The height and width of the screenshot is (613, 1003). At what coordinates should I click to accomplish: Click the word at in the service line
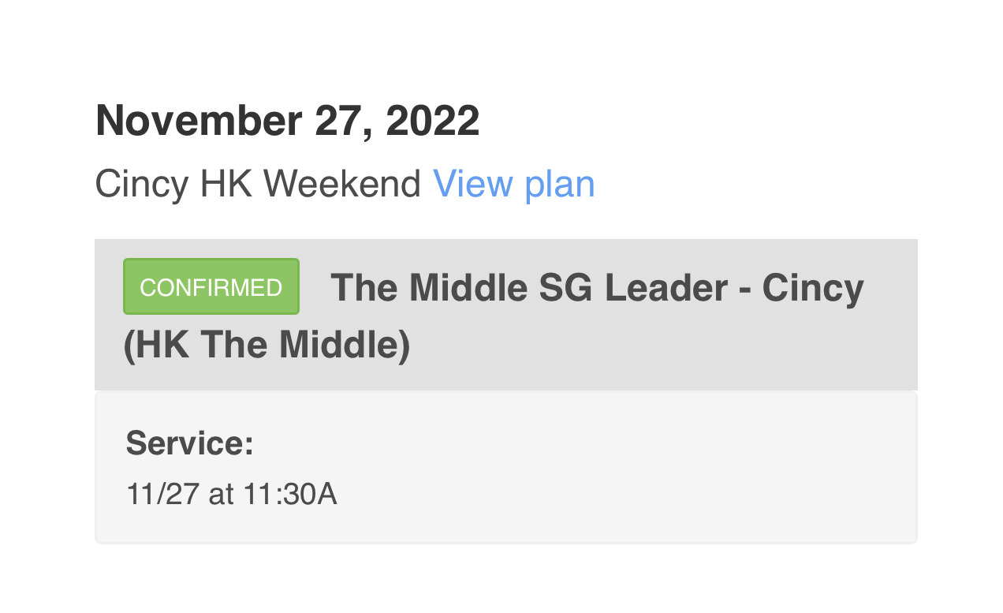point(221,495)
